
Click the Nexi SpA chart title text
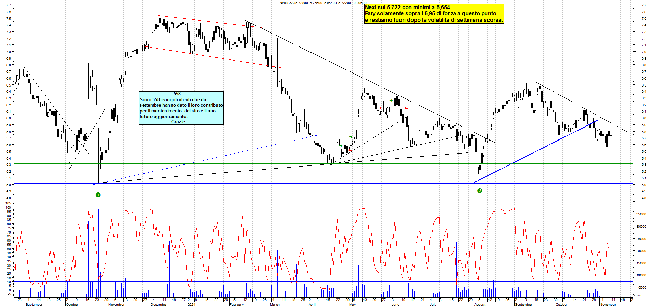point(323,3)
